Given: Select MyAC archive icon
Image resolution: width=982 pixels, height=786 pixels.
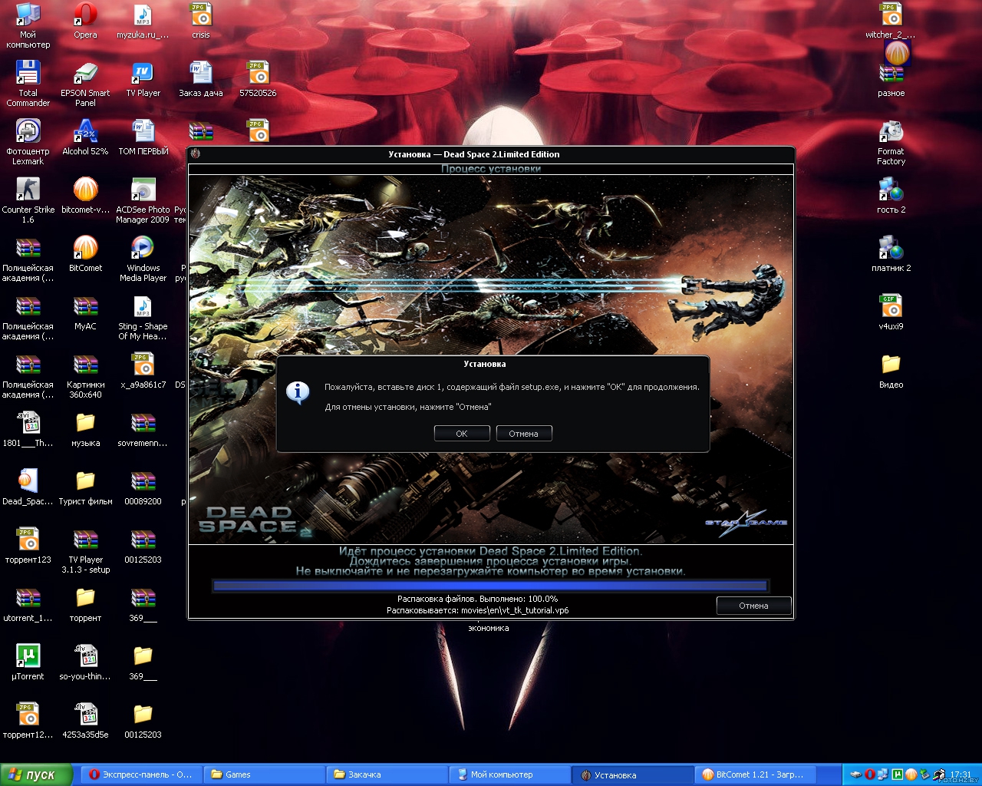Looking at the screenshot, I should point(85,312).
